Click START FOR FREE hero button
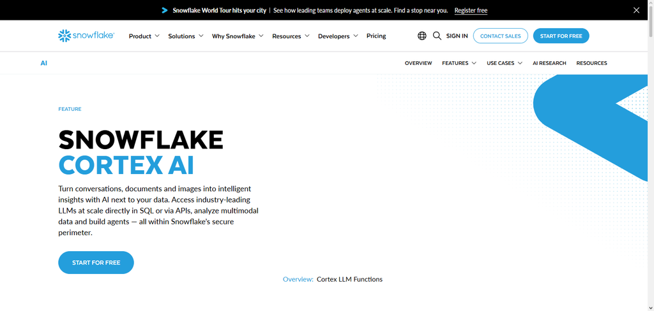Viewport: 654px width, 311px height. pos(96,263)
